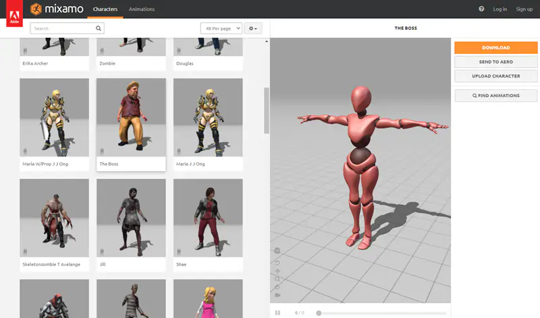Open the 48 Per page dropdown
This screenshot has width=540, height=318.
[221, 28]
